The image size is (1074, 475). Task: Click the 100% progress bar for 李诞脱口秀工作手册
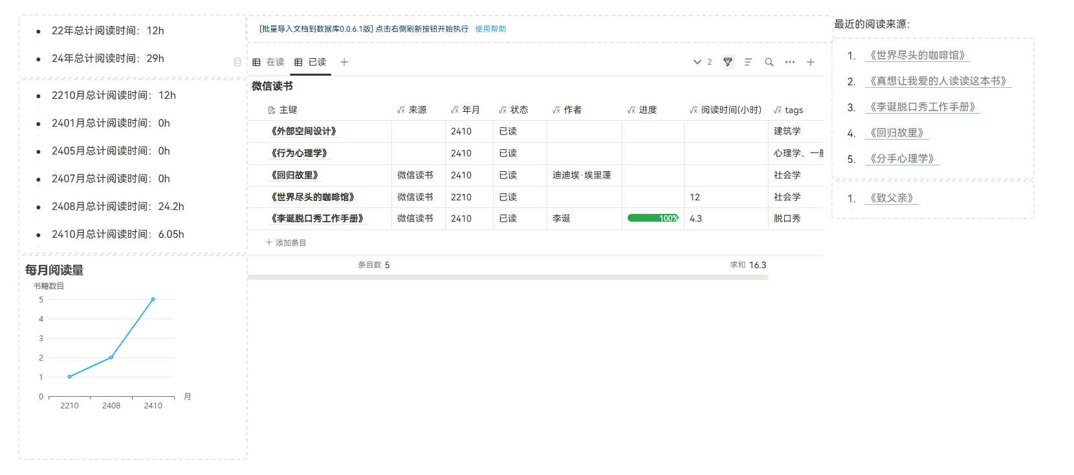[653, 218]
